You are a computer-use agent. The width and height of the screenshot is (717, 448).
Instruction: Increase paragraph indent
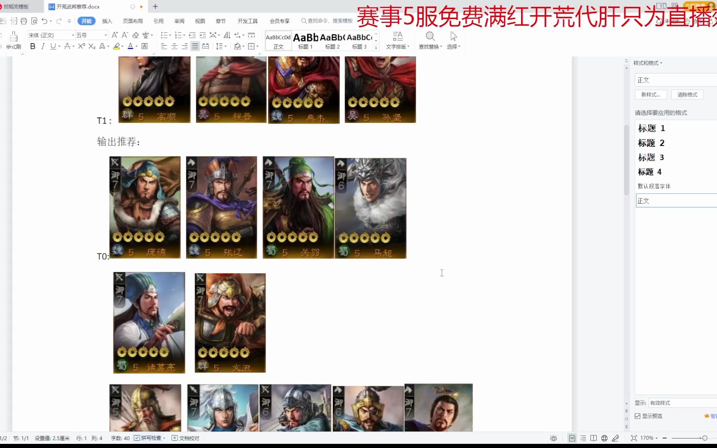tap(202, 35)
